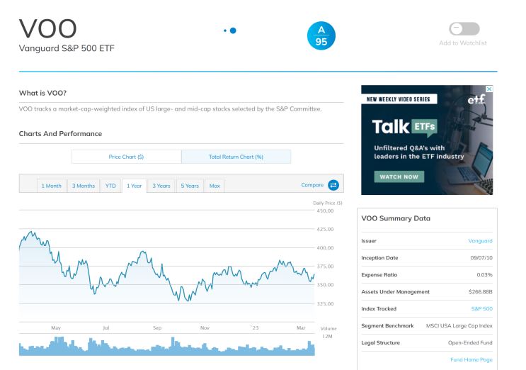This screenshot has height=370, width=526.
Task: Select the 1 Year range tab
Action: [135, 186]
